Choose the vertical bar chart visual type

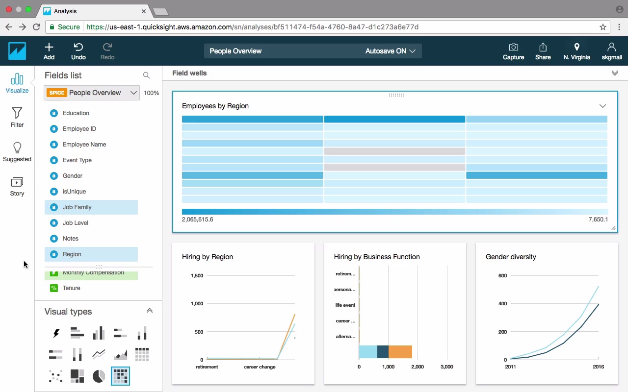coord(99,333)
